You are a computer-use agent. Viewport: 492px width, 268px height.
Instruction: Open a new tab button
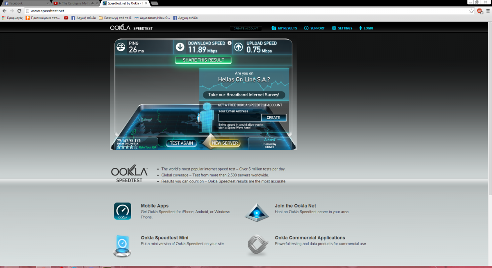pyautogui.click(x=155, y=3)
